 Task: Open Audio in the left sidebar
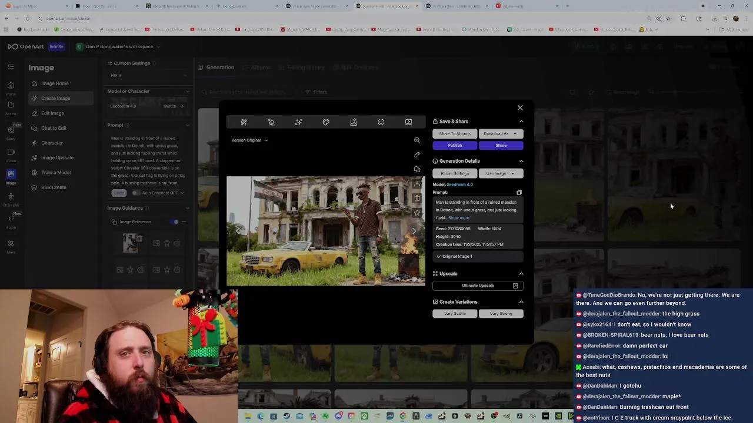tap(11, 221)
